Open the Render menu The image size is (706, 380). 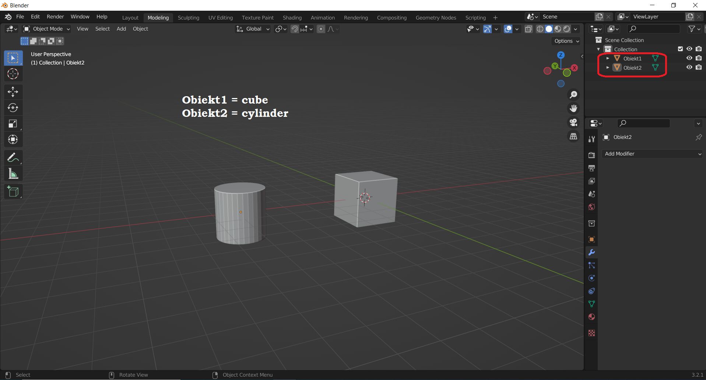[x=55, y=17]
